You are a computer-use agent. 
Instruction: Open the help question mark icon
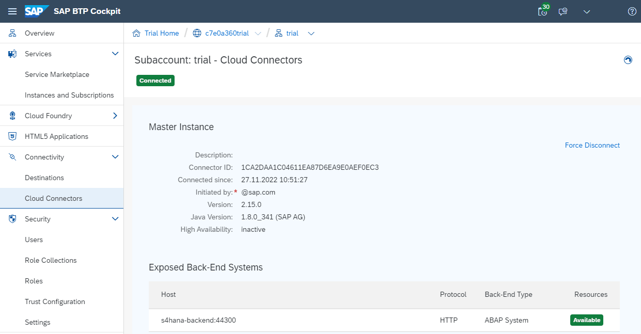[632, 11]
